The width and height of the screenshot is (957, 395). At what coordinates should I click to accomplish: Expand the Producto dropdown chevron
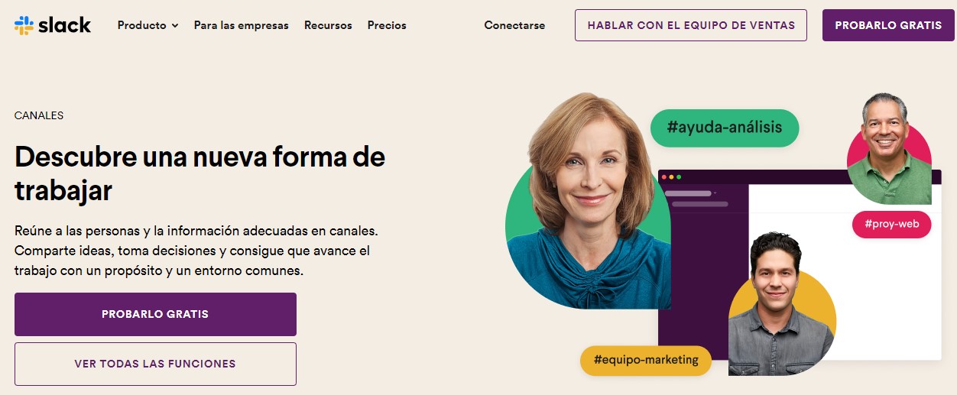point(175,26)
